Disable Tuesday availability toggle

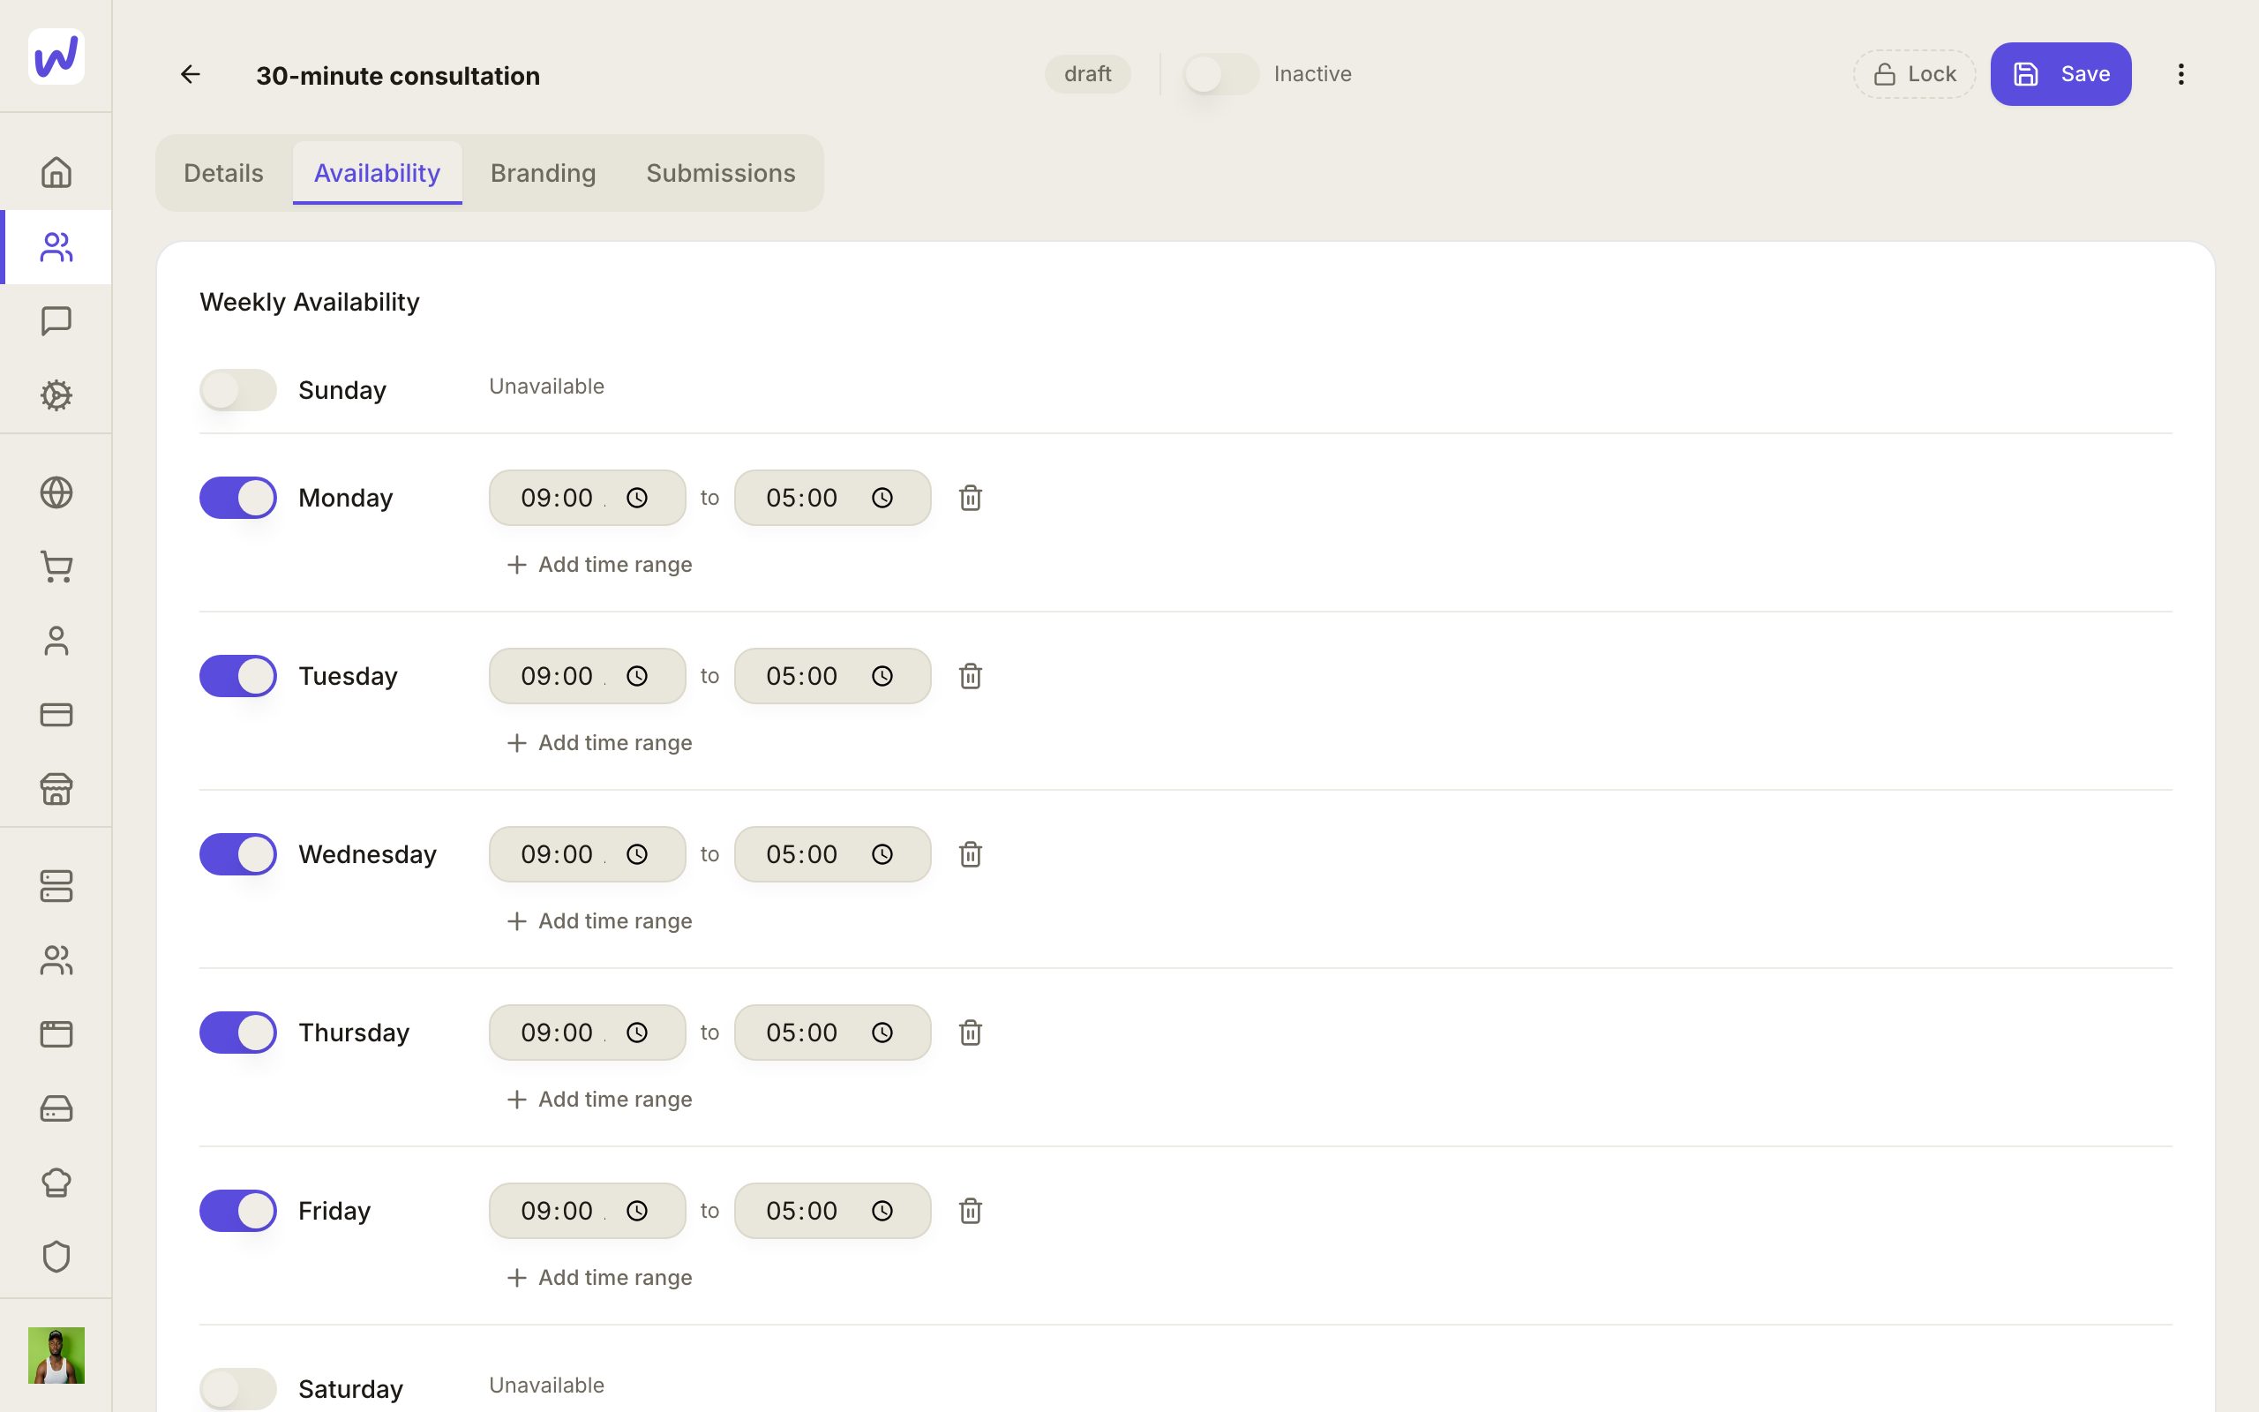(238, 676)
